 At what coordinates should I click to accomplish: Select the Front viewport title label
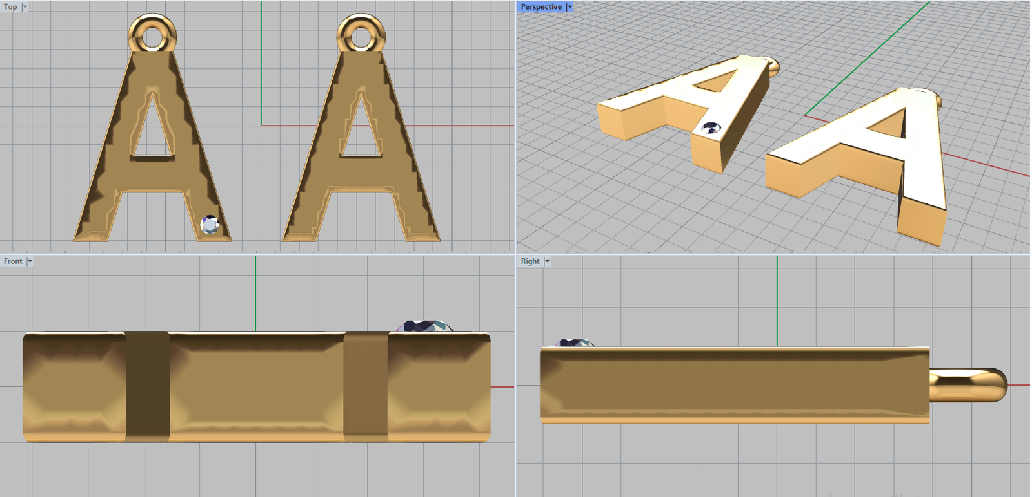(x=13, y=261)
